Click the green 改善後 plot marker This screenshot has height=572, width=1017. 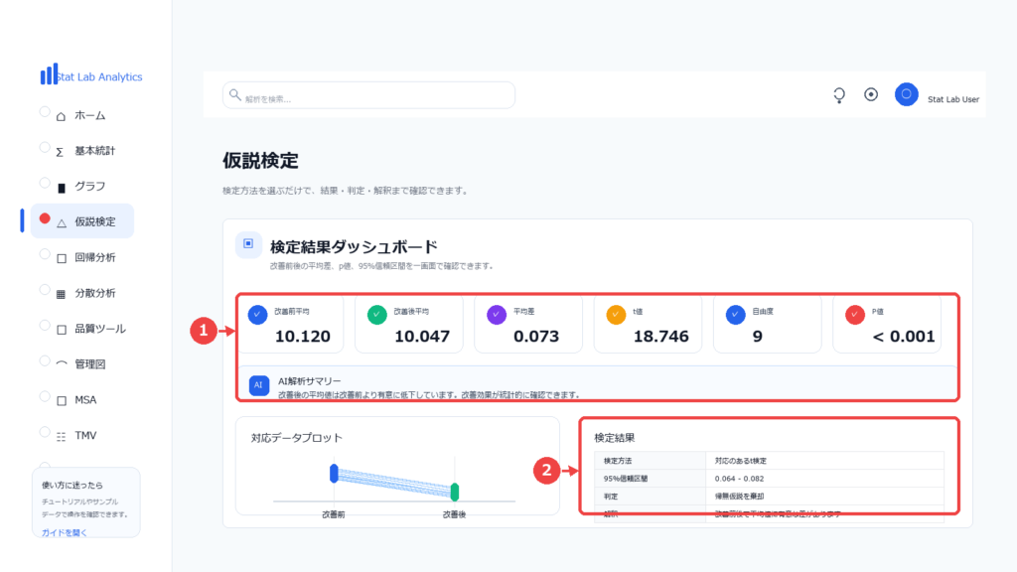[x=455, y=492]
